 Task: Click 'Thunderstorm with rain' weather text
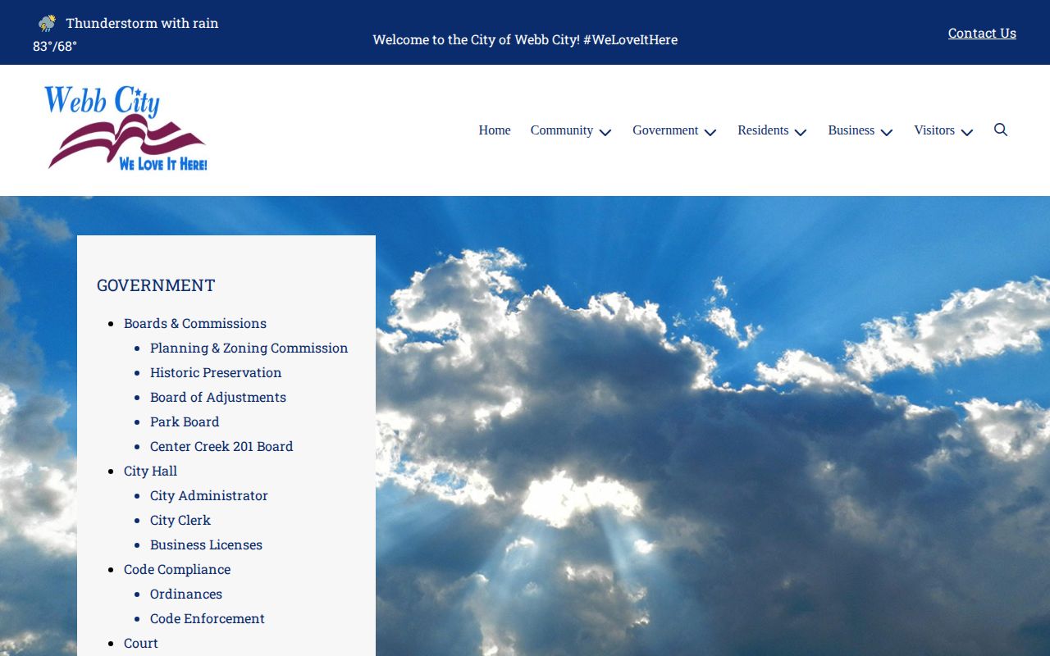click(x=142, y=23)
